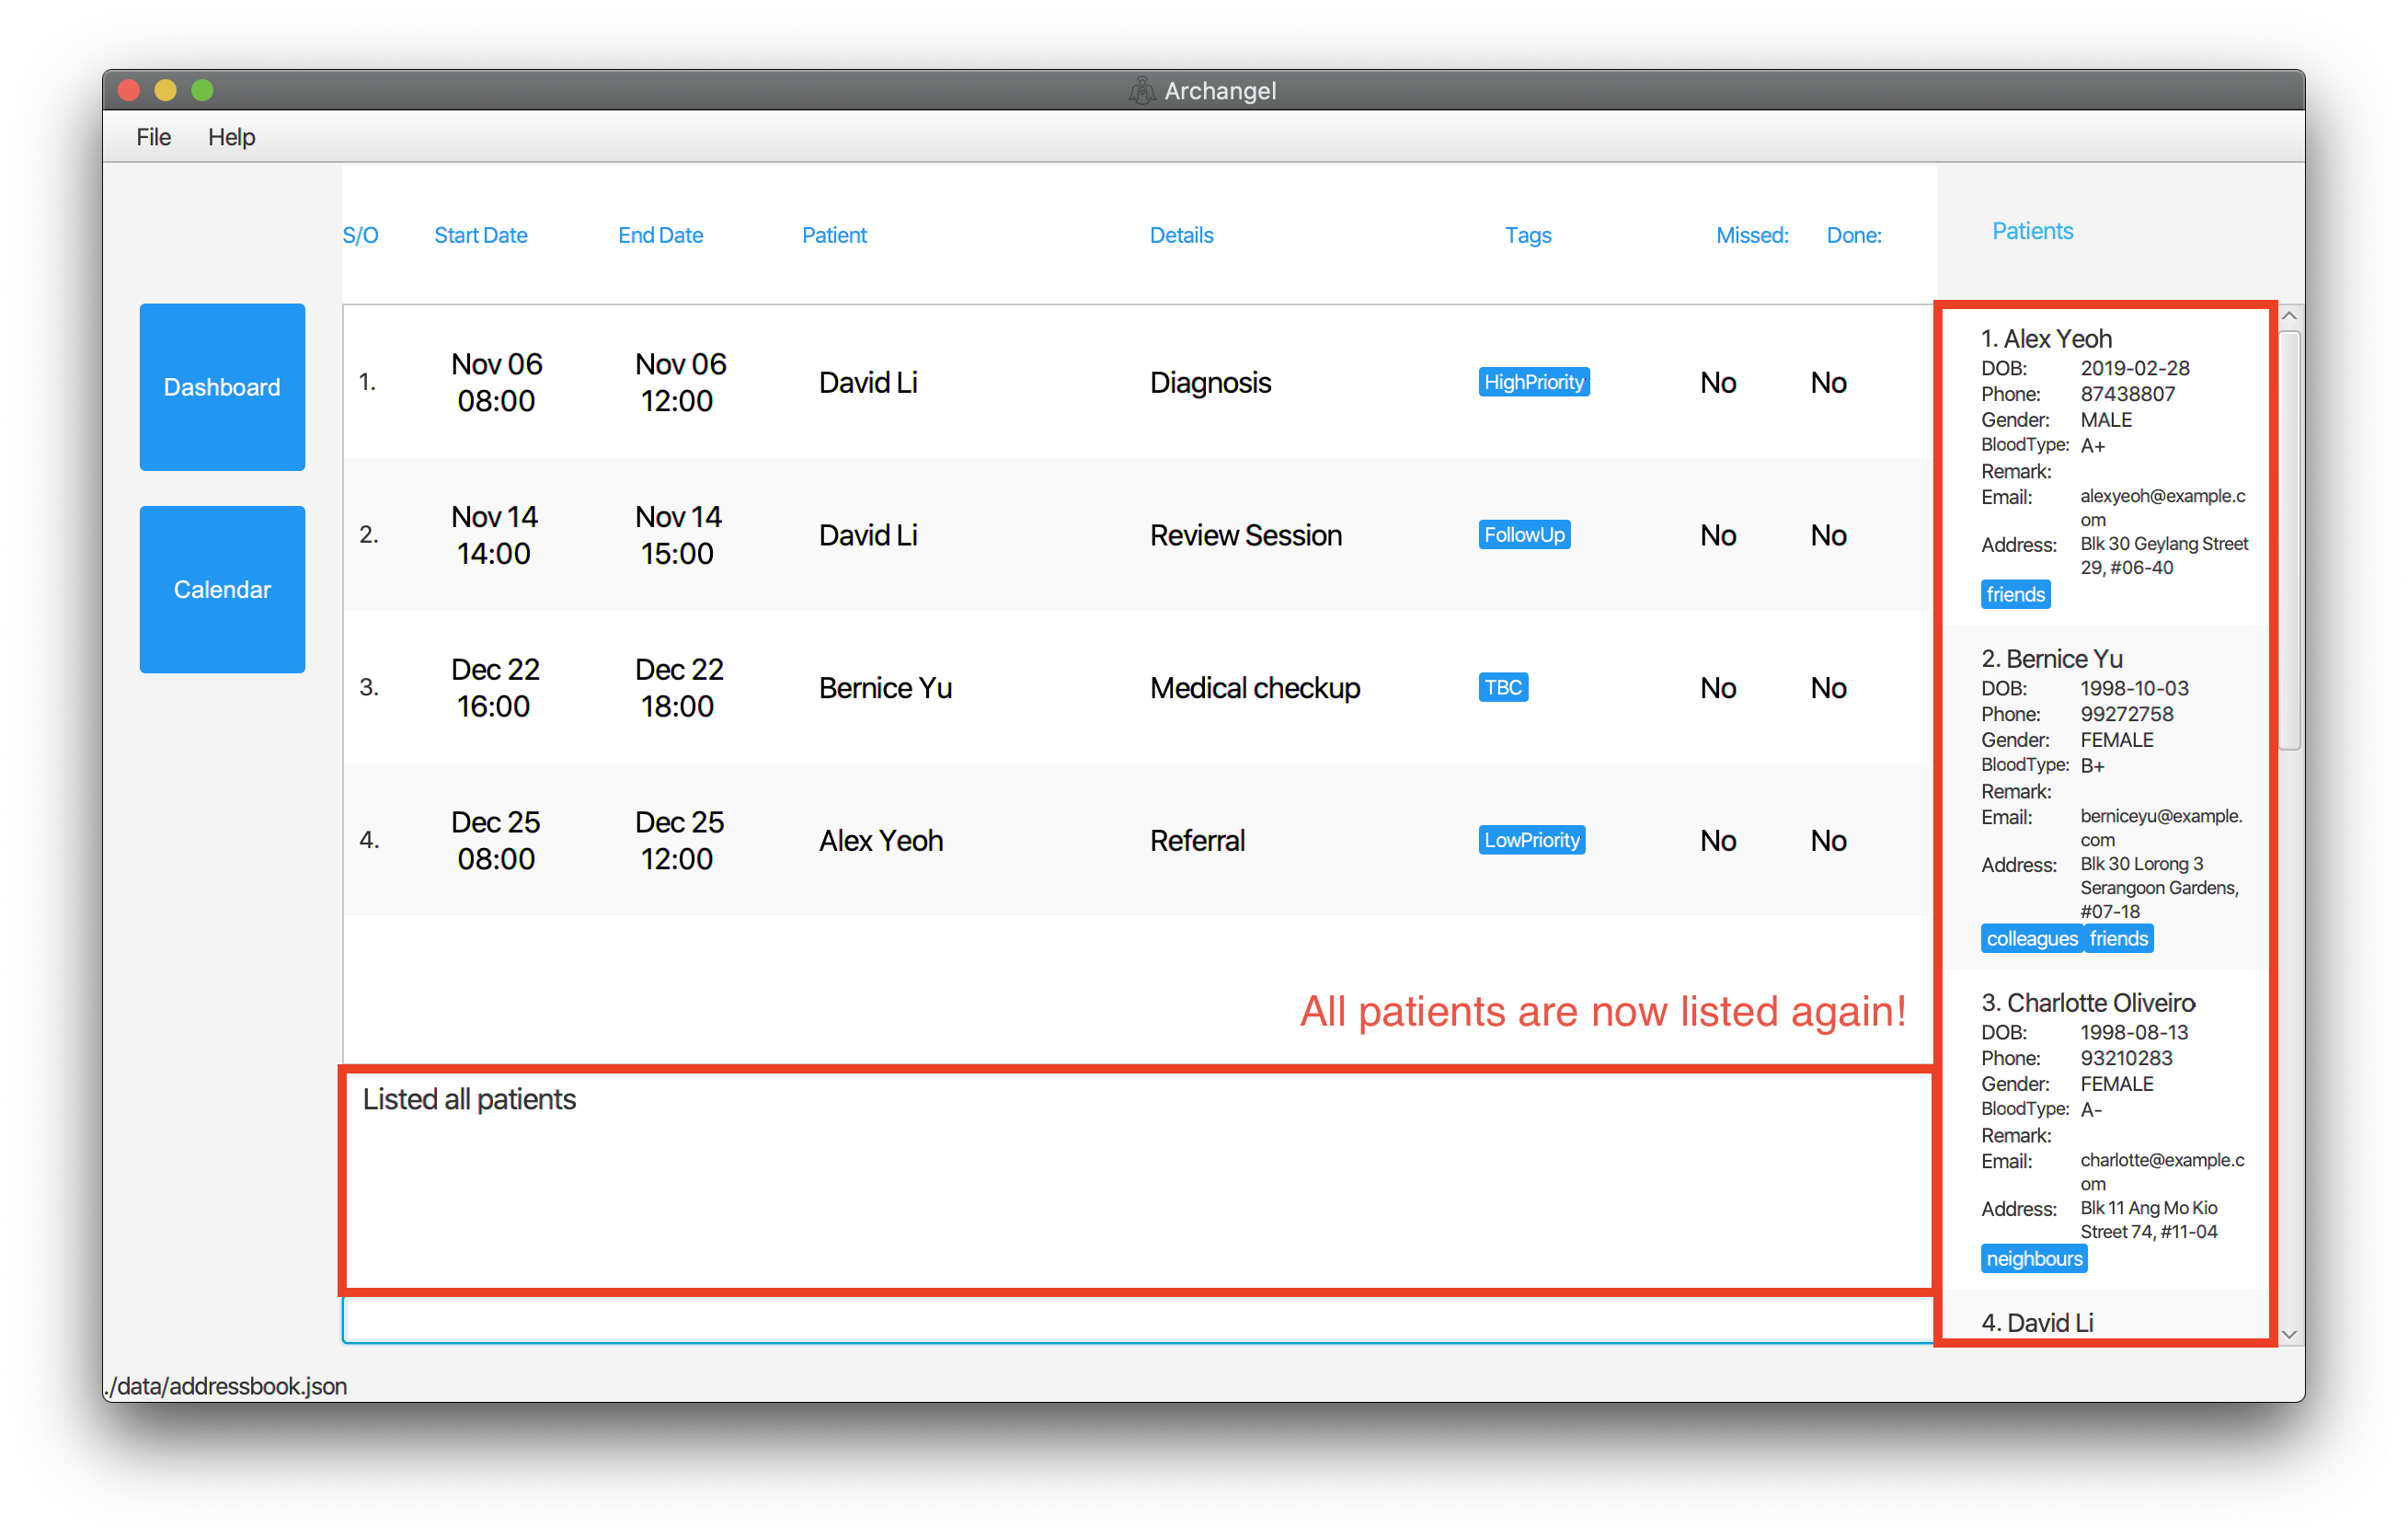
Task: Click the Done 'No' value in Referral row
Action: [x=1828, y=842]
